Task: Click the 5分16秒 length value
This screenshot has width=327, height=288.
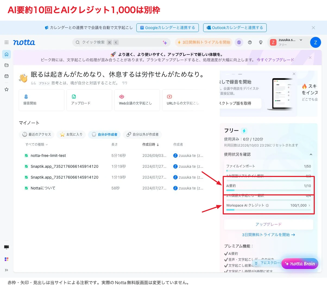Action: [x=119, y=156]
